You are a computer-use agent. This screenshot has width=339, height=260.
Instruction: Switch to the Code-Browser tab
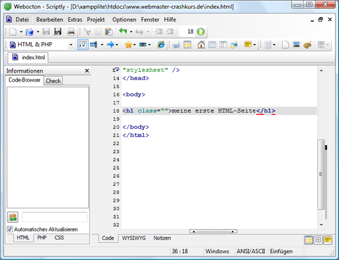point(24,80)
